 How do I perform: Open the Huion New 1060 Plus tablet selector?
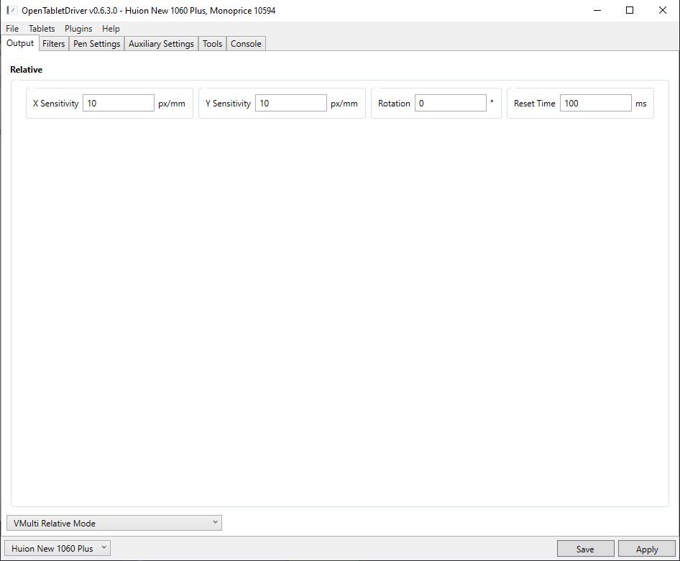click(57, 547)
